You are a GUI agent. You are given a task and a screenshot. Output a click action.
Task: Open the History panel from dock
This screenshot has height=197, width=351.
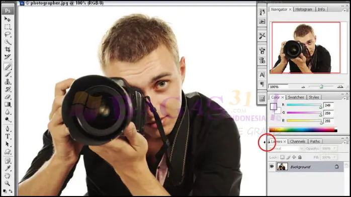coord(262,12)
